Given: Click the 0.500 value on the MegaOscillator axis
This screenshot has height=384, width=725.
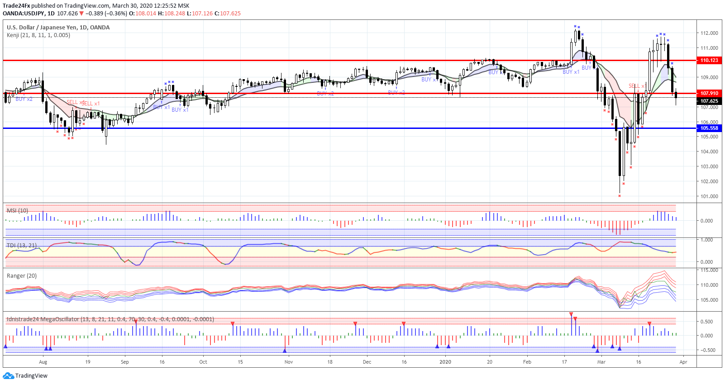Looking at the screenshot, I should (x=706, y=322).
